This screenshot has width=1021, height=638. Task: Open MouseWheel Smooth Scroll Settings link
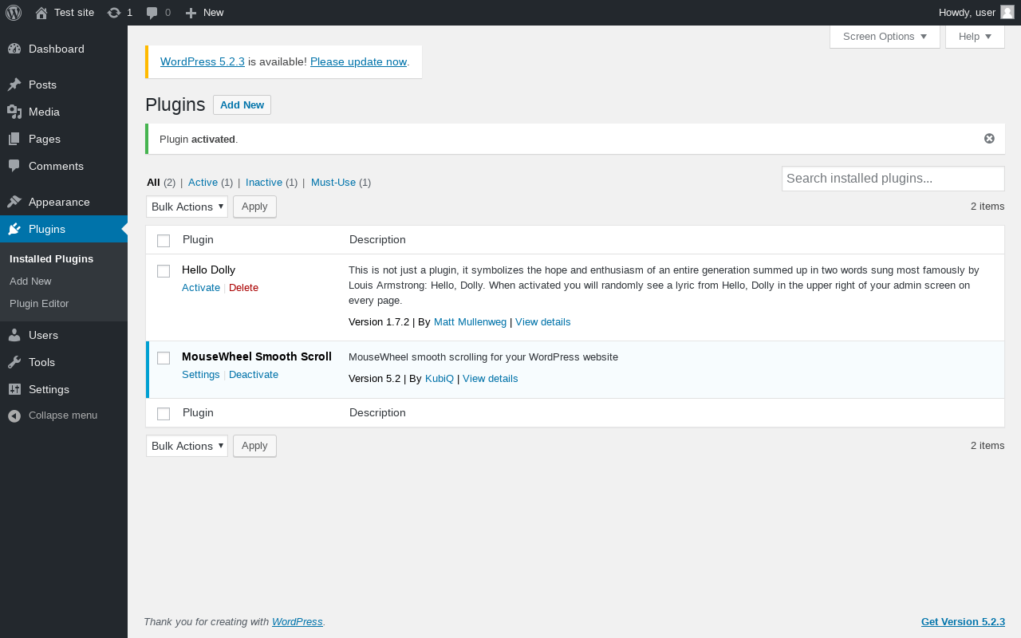point(201,374)
